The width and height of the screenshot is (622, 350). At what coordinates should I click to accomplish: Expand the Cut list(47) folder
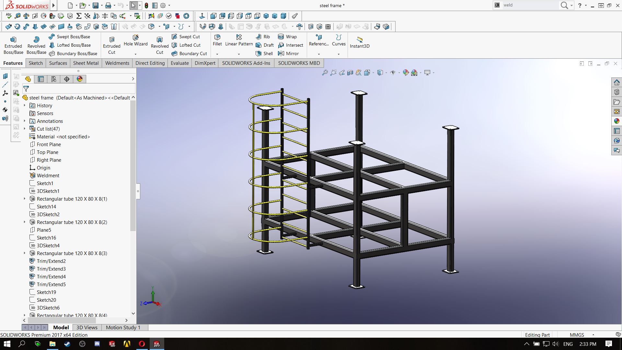[24, 129]
